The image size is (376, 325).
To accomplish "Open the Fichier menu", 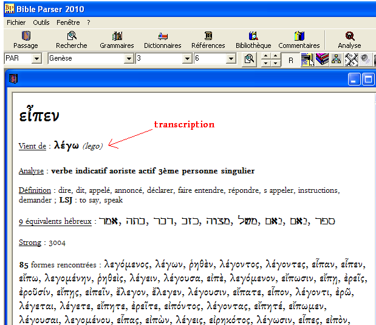I will pos(16,22).
